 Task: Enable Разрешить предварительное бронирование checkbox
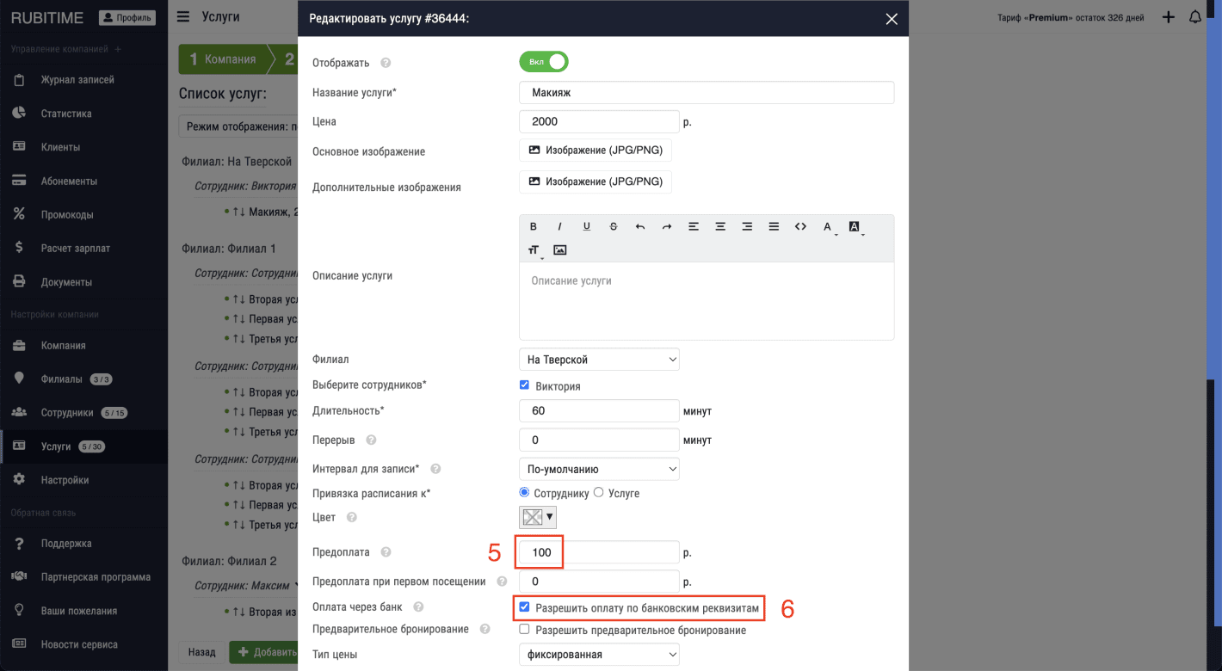tap(524, 630)
